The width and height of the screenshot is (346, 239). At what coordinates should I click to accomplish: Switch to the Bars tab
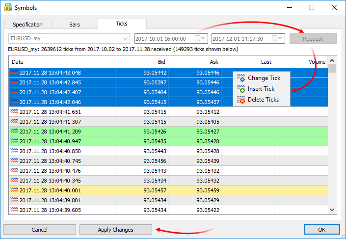point(75,25)
